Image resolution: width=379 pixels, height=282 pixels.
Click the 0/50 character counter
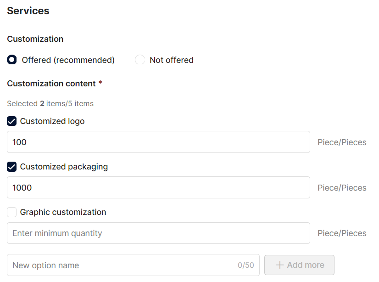point(246,265)
